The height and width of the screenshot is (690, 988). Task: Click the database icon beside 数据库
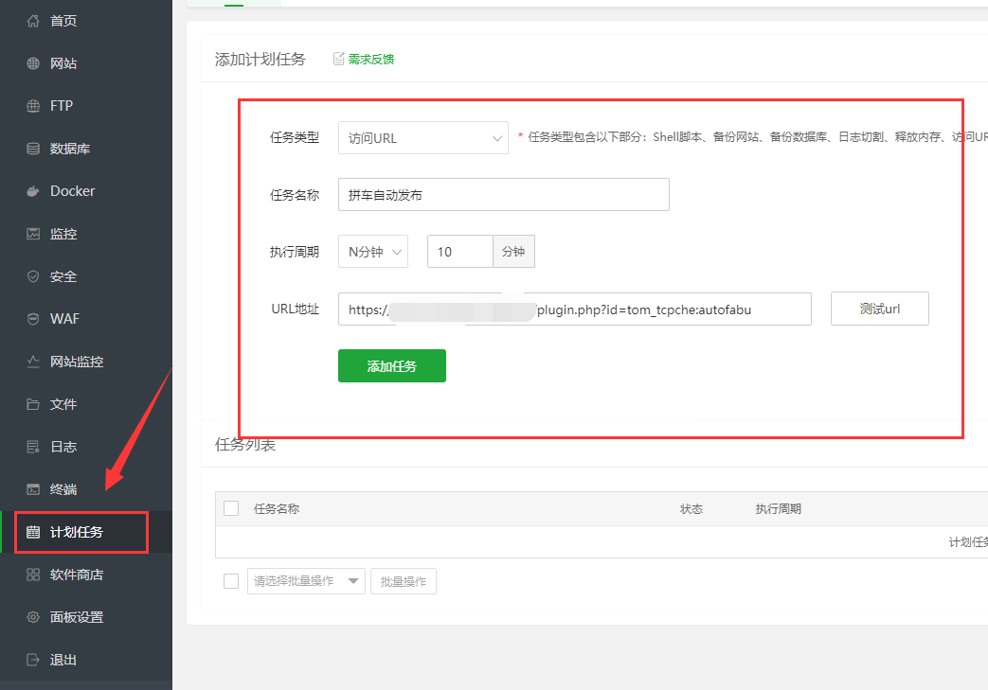(33, 149)
